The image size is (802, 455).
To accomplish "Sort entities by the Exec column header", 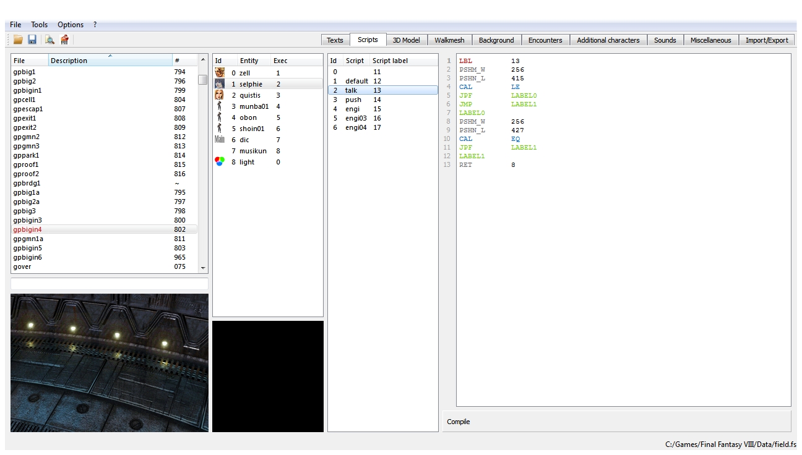I will (296, 61).
